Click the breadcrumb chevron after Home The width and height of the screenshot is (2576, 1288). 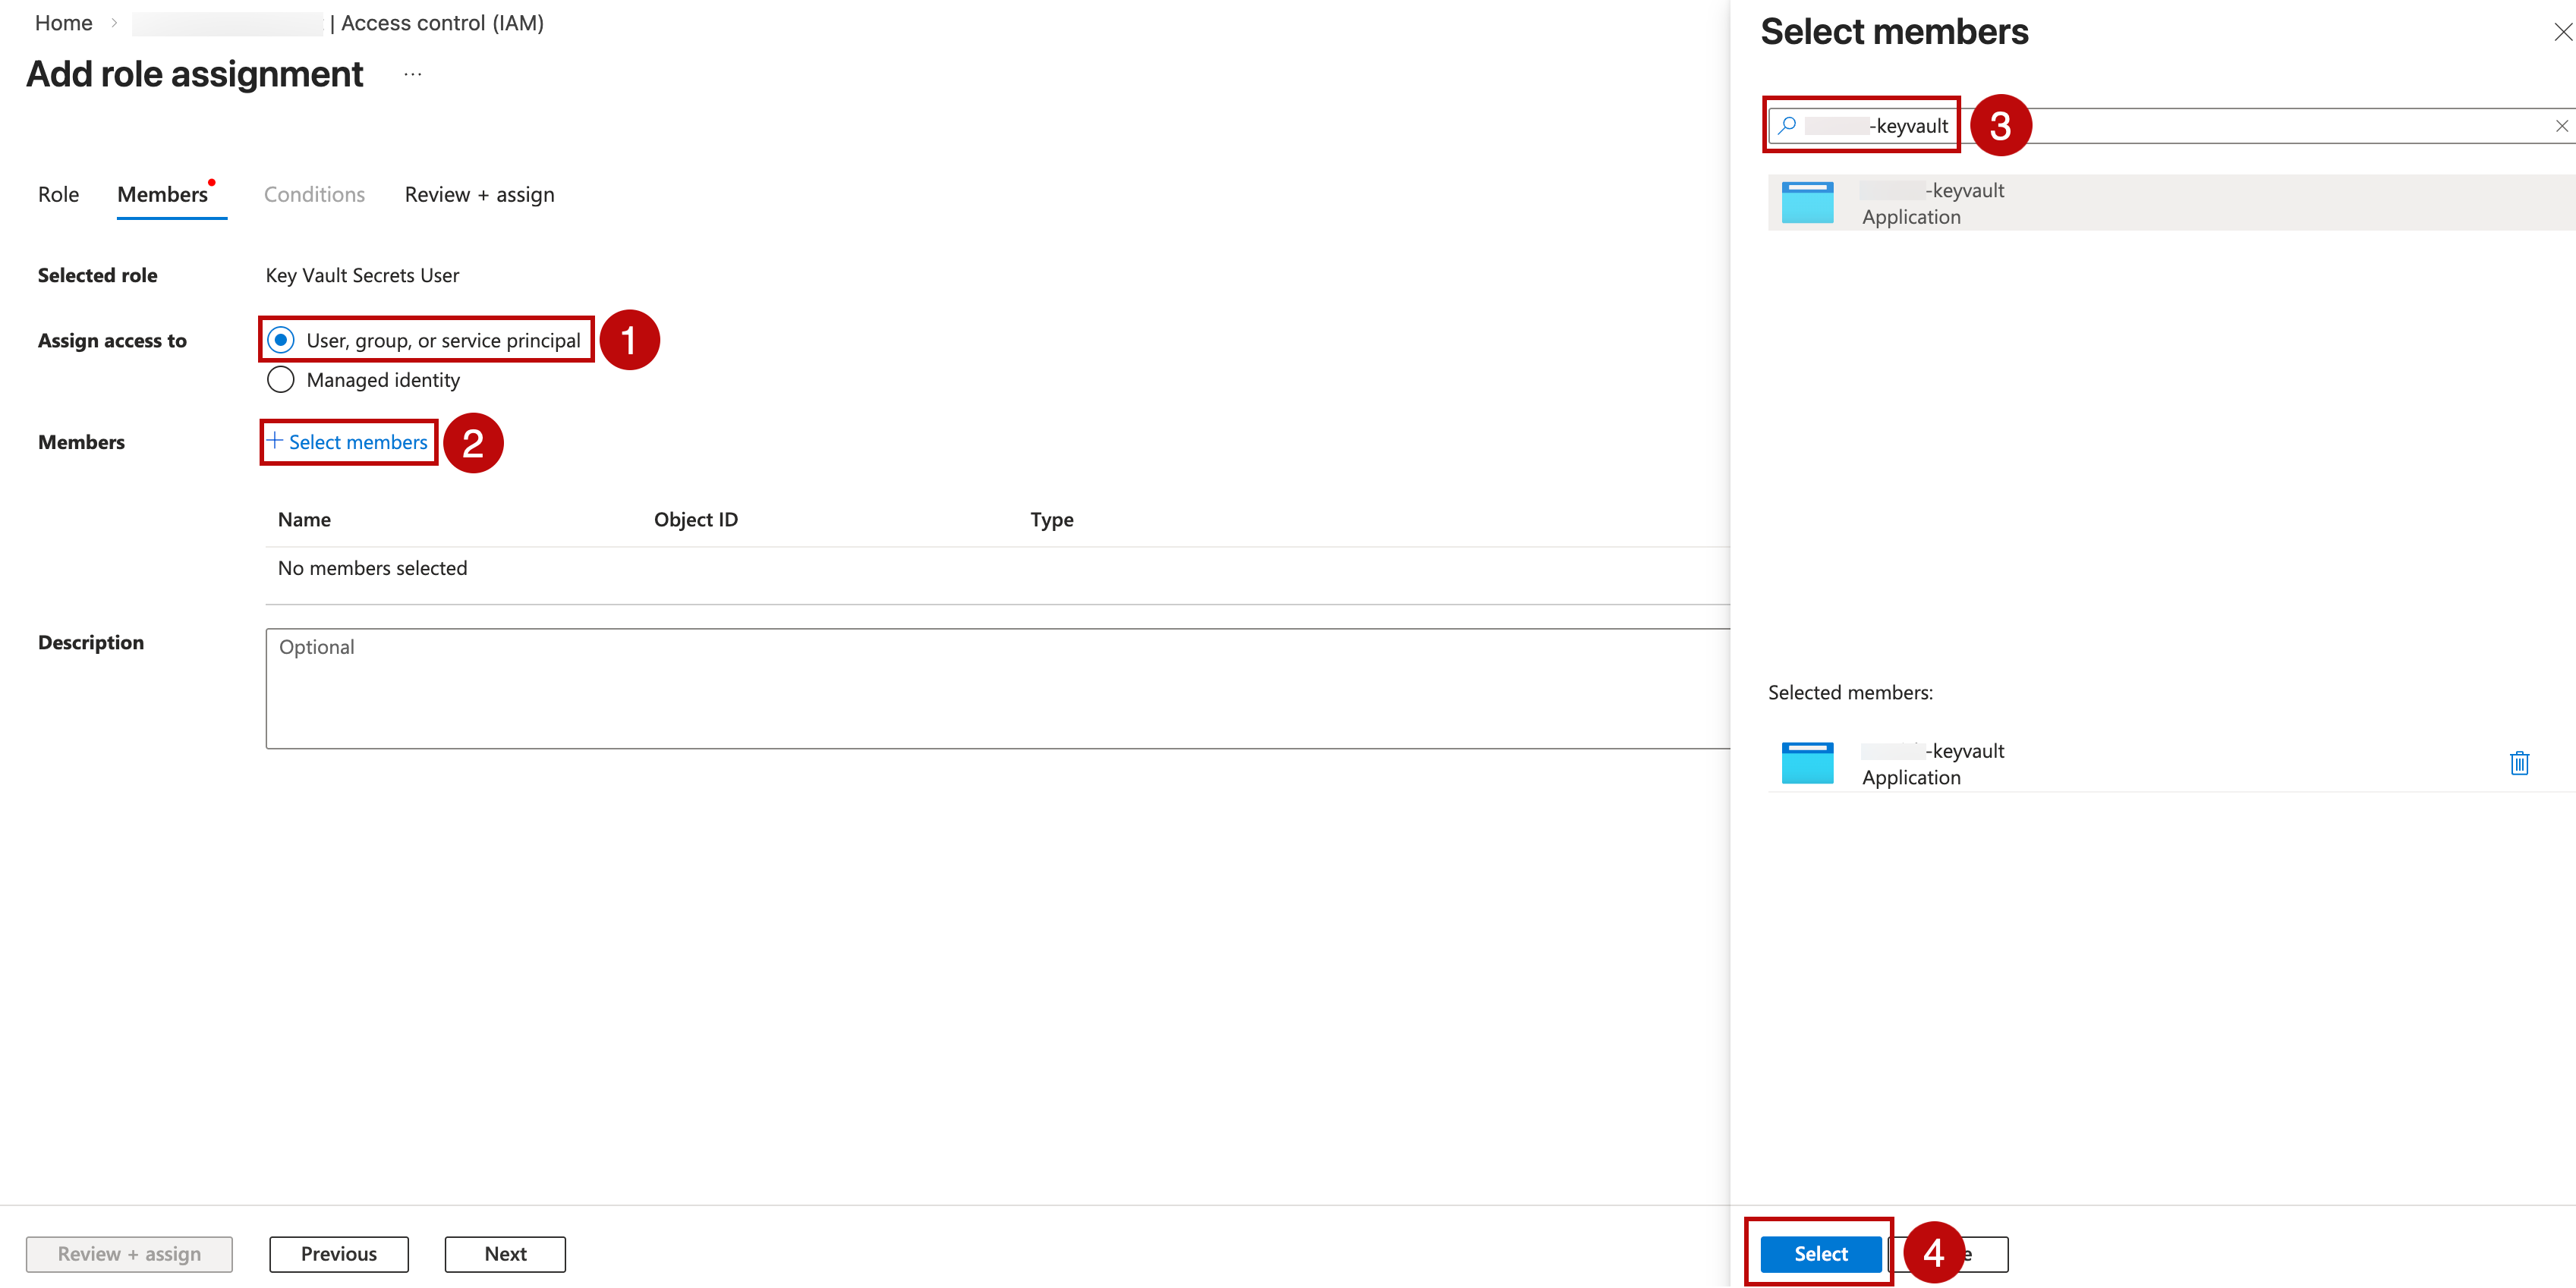113,22
